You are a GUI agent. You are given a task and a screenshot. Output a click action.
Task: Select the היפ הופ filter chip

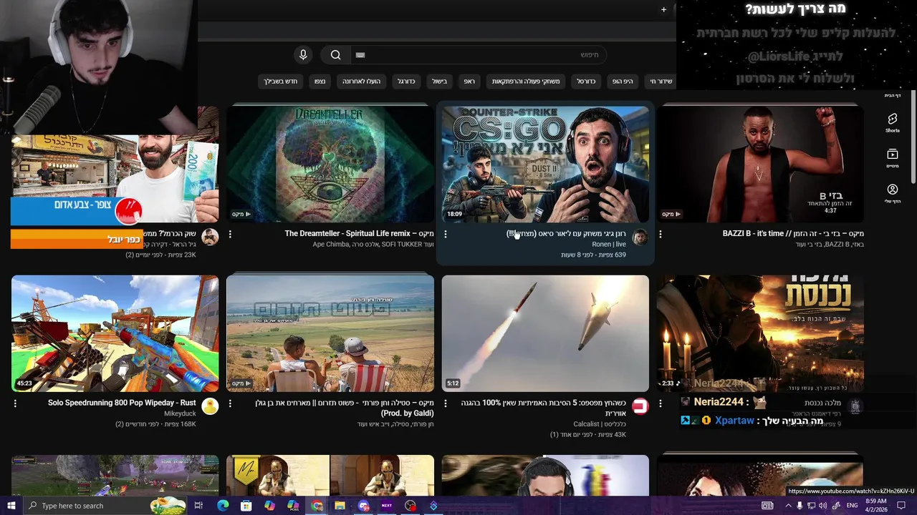click(x=623, y=81)
